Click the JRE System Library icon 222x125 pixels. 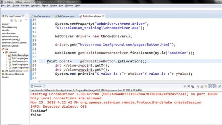pos(3,71)
